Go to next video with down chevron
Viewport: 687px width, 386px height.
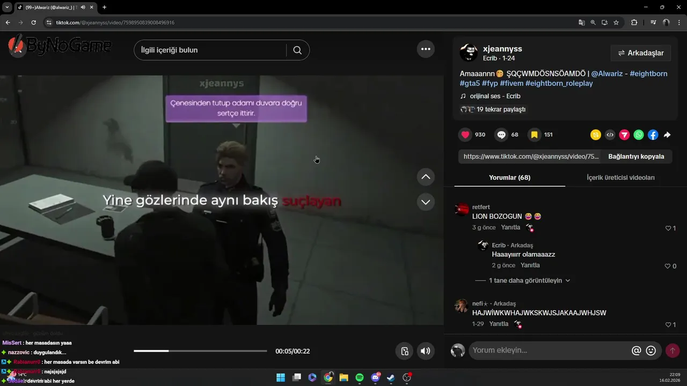click(426, 202)
